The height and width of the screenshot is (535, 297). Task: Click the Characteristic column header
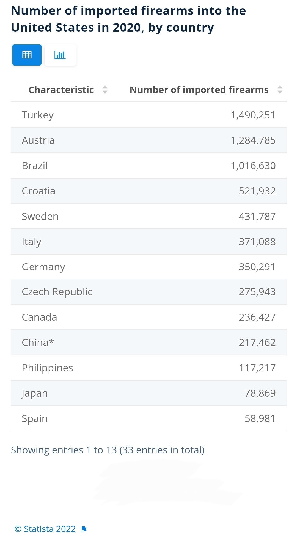tap(61, 90)
